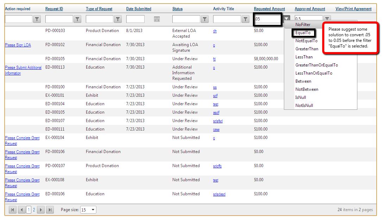Viewport: 382px width, 222px height.
Task: Open activity title link 'ss'
Action: click(x=215, y=87)
